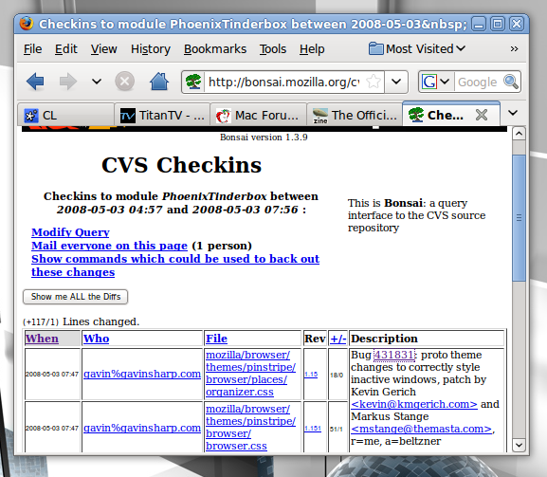
Task: Open the Tools menu
Action: (x=273, y=49)
